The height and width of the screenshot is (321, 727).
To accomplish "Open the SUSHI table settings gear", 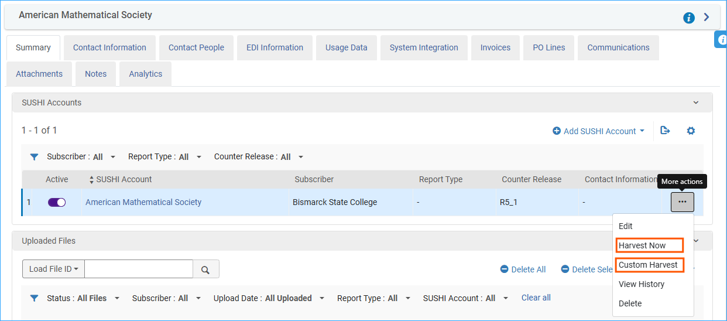I will click(691, 131).
